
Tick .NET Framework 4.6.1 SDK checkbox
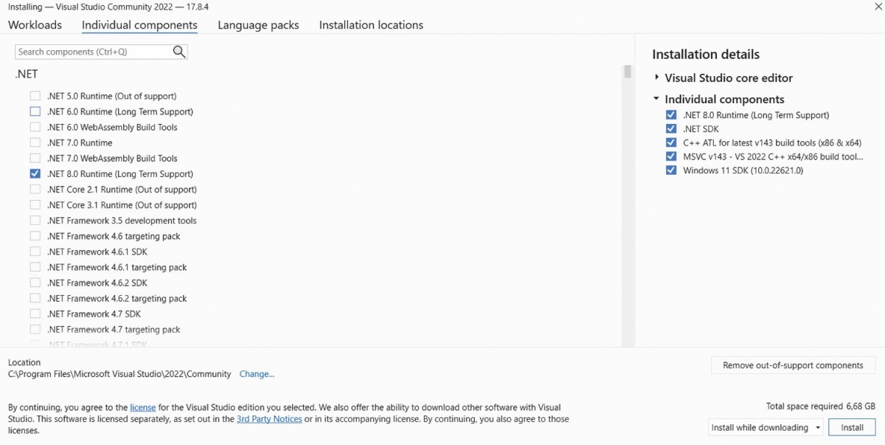point(35,252)
